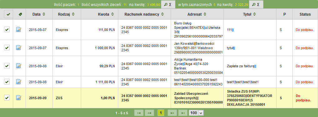Uncheck the Akcja Humanitarna 99,29 PLN transfer
Image resolution: width=318 pixels, height=117 pixels.
(7, 66)
